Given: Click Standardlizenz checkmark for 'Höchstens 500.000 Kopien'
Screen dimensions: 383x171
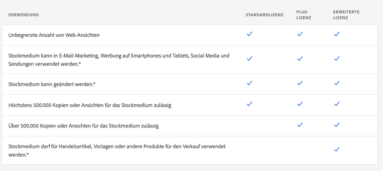Looking at the screenshot, I should point(249,104).
